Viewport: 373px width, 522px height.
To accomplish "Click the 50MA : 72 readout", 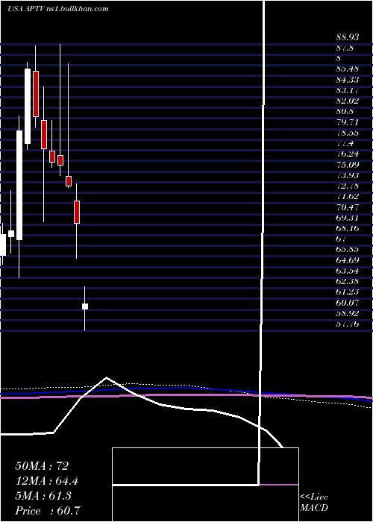I will (x=42, y=465).
